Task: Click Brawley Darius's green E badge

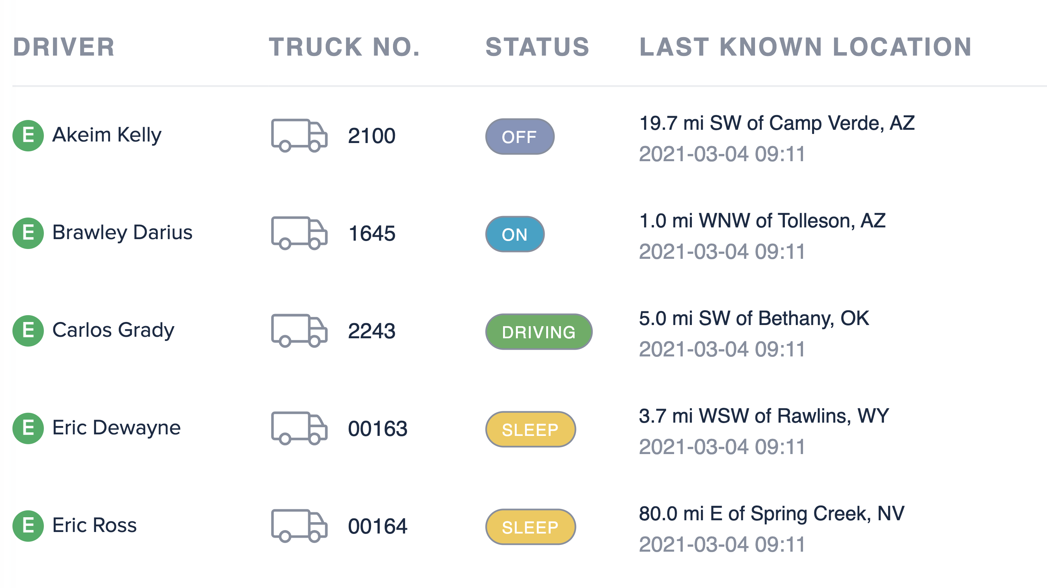Action: [x=28, y=233]
